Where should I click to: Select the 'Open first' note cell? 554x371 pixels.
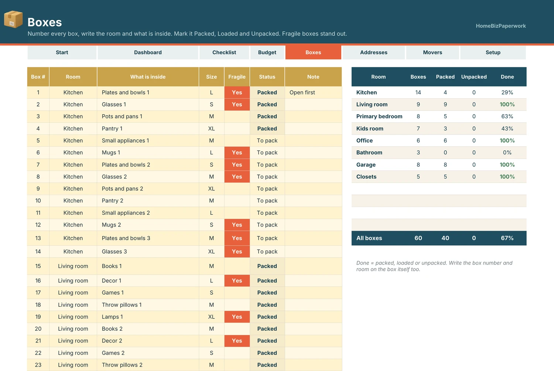[x=313, y=92]
